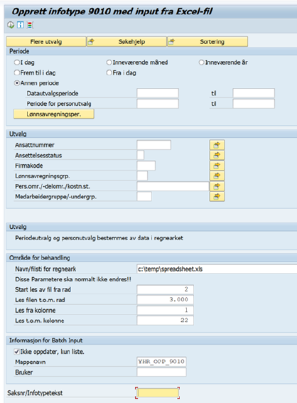Select Fra i dag radio button
The width and height of the screenshot is (297, 403).
pyautogui.click(x=109, y=72)
